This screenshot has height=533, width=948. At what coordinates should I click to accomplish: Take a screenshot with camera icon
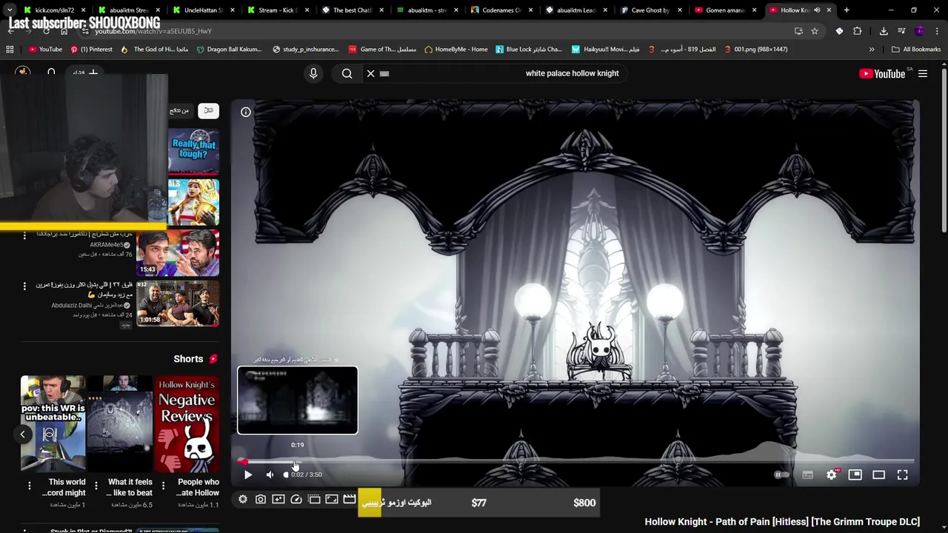click(x=261, y=500)
